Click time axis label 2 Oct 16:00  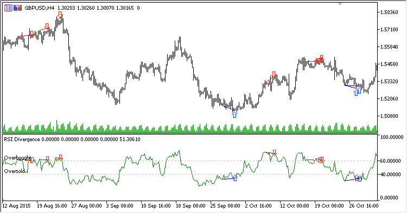point(258,206)
